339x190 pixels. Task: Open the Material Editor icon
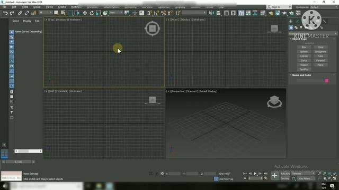tap(263, 13)
